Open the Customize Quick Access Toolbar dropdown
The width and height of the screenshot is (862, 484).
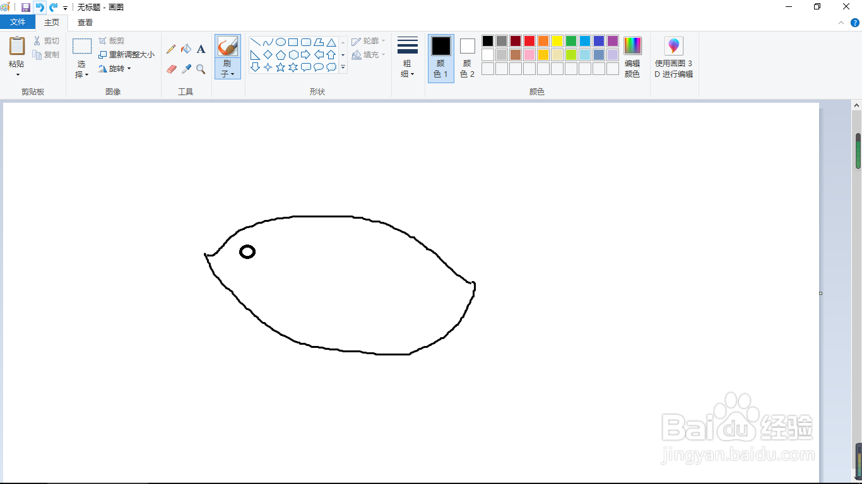(x=65, y=8)
